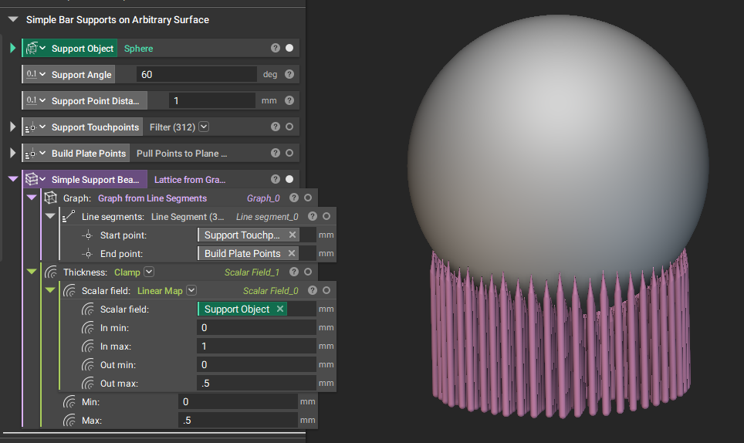744x443 pixels.
Task: Click the Out max scalar field icon
Action: [x=88, y=384]
